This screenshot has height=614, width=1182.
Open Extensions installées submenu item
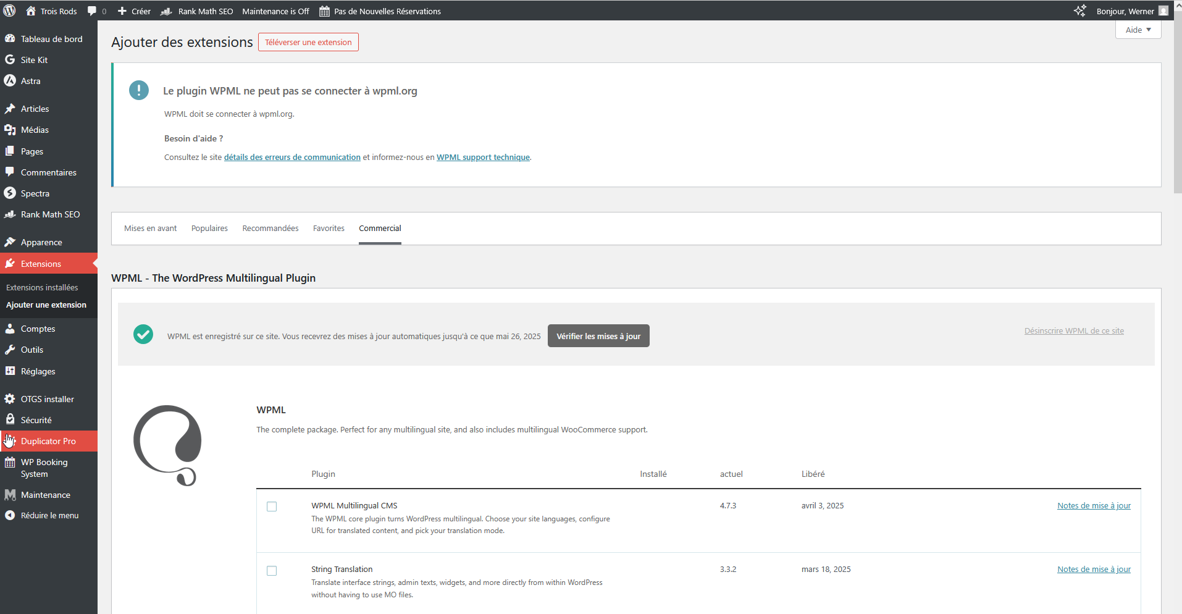pyautogui.click(x=42, y=287)
